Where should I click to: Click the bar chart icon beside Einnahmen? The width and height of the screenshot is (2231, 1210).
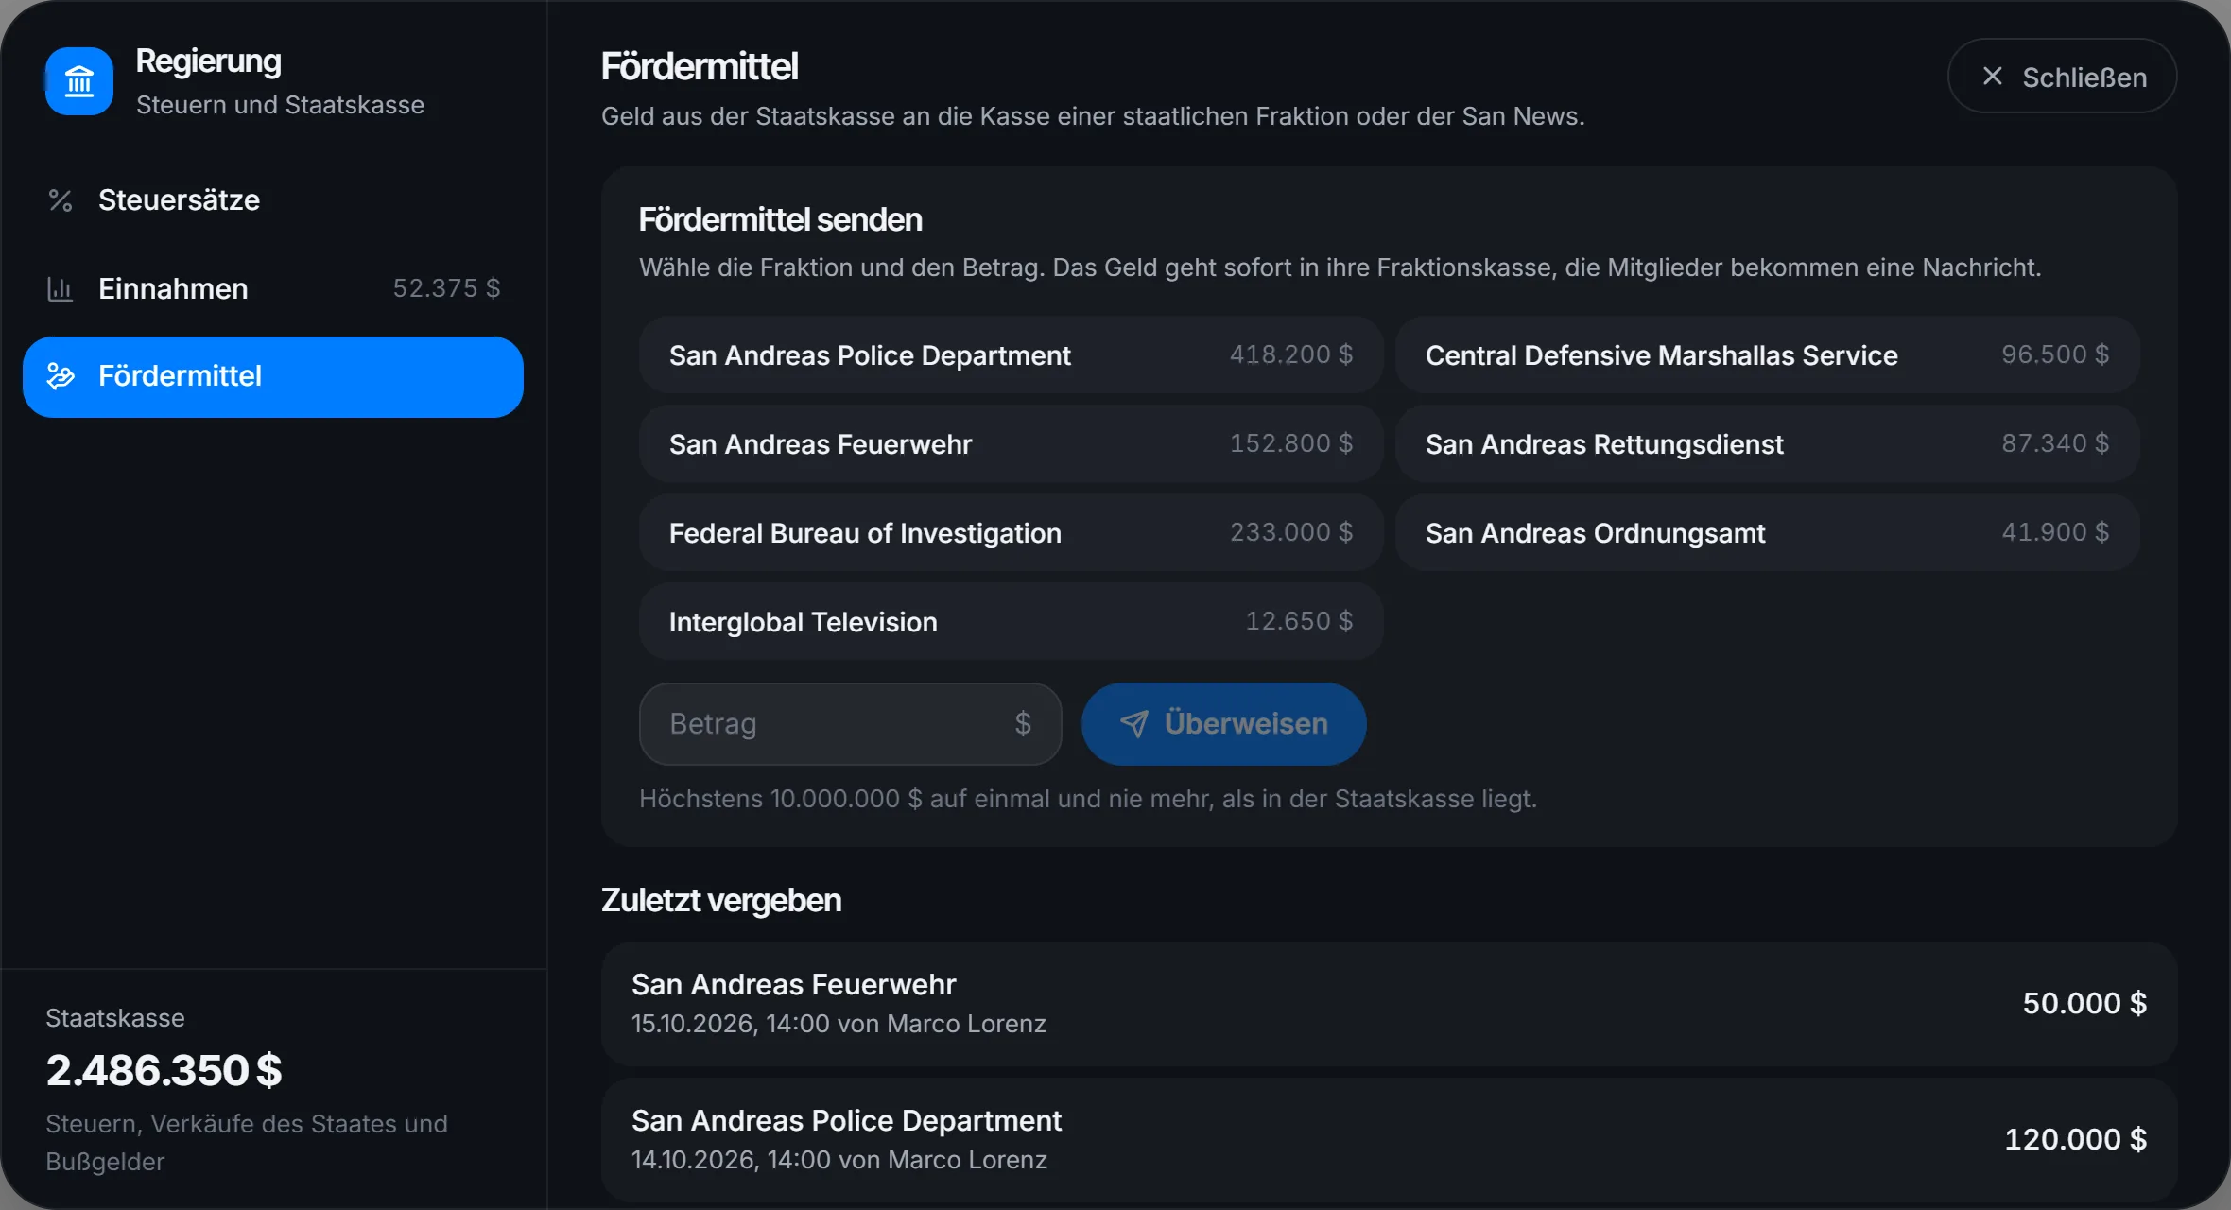pyautogui.click(x=61, y=288)
